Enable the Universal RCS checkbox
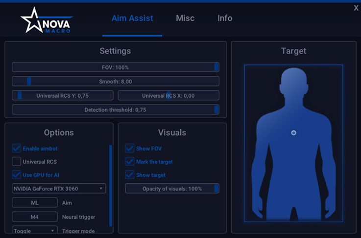This screenshot has width=361, height=238. click(x=17, y=161)
